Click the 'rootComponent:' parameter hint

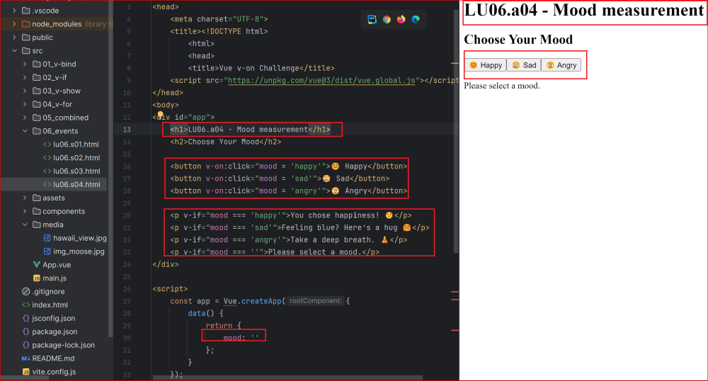click(316, 301)
